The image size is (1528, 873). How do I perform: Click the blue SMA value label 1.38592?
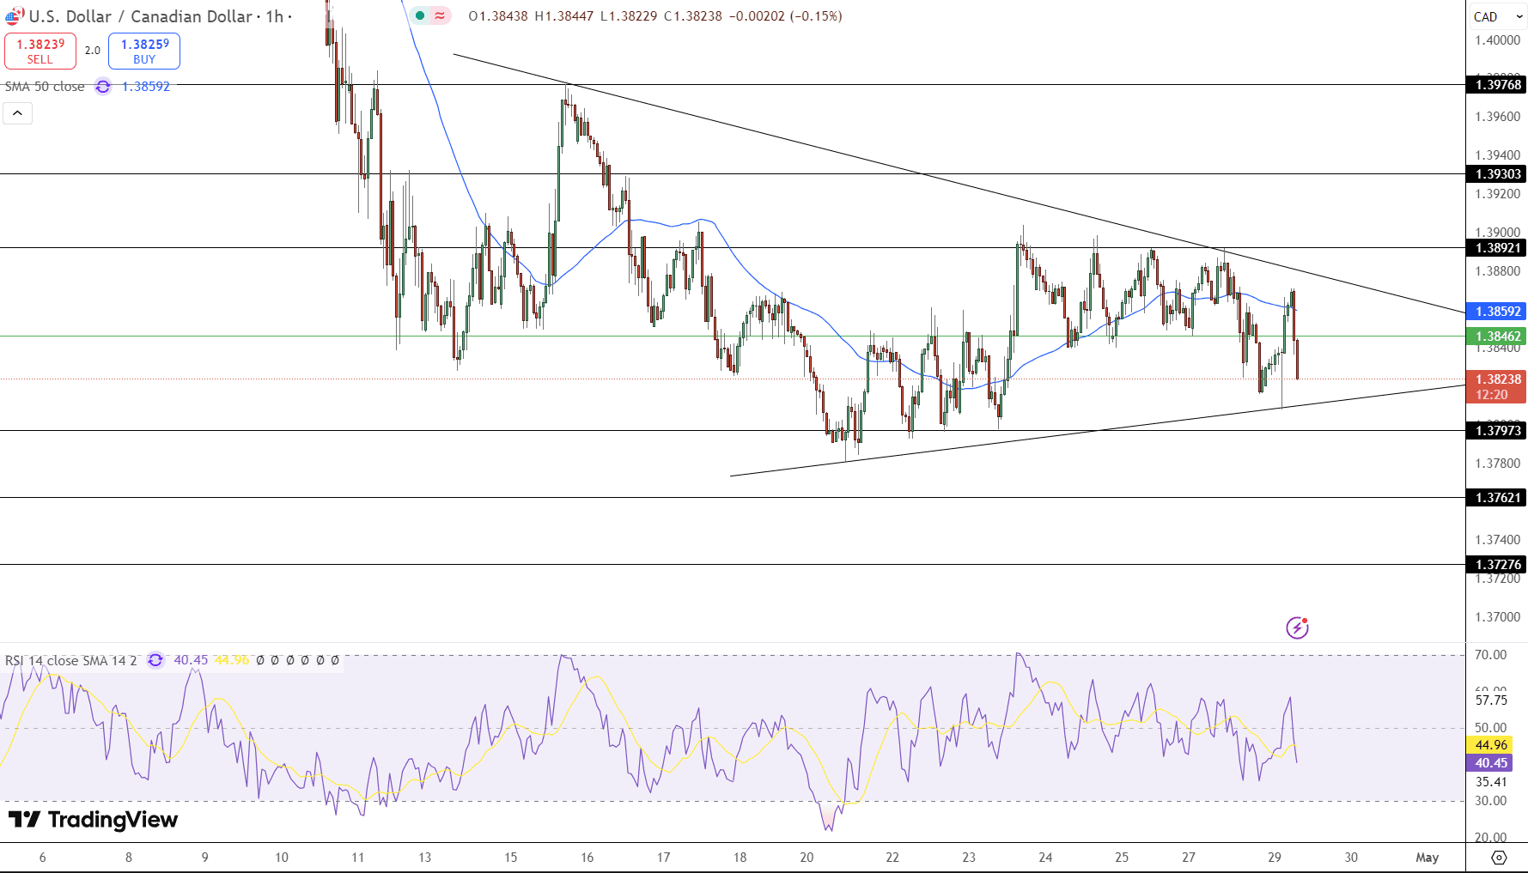(1497, 312)
